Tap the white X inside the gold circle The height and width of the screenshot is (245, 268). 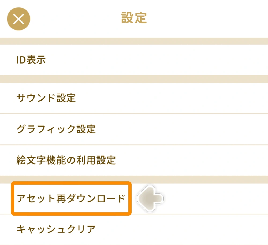(18, 19)
